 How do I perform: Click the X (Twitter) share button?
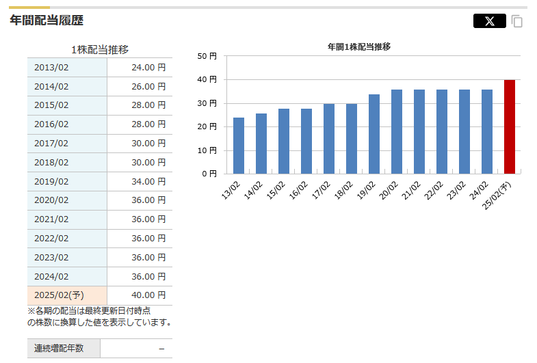click(x=489, y=21)
